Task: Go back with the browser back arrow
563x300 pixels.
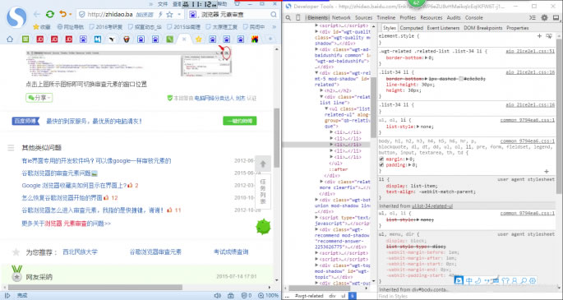Action: pyautogui.click(x=37, y=14)
